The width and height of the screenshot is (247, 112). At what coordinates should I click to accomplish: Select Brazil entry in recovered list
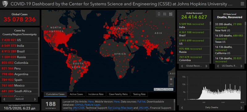[194, 34]
